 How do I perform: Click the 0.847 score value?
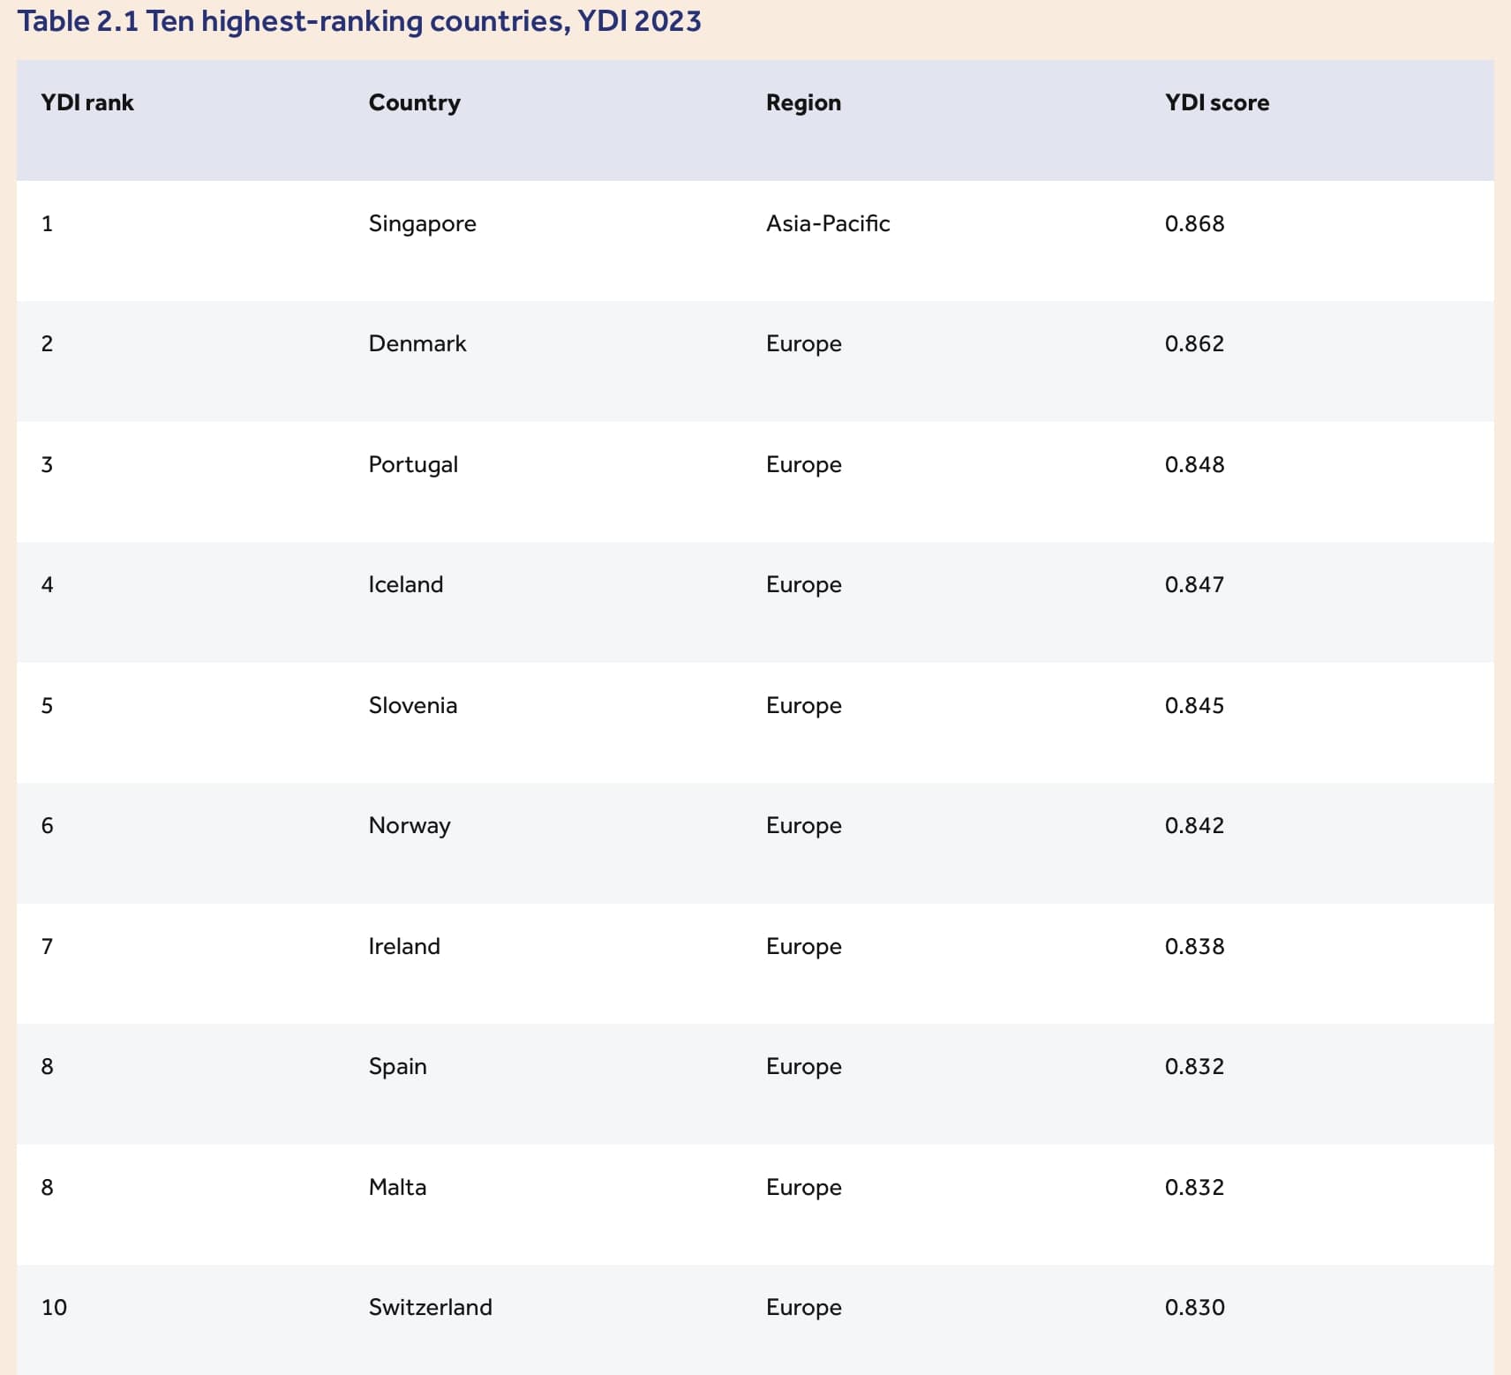pos(1195,584)
